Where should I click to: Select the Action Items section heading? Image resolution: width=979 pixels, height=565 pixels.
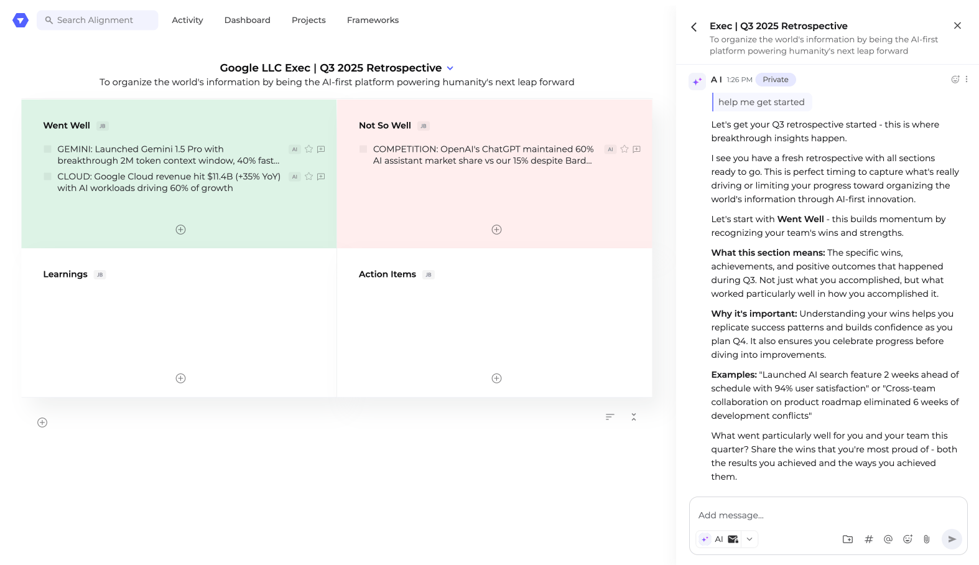click(387, 274)
